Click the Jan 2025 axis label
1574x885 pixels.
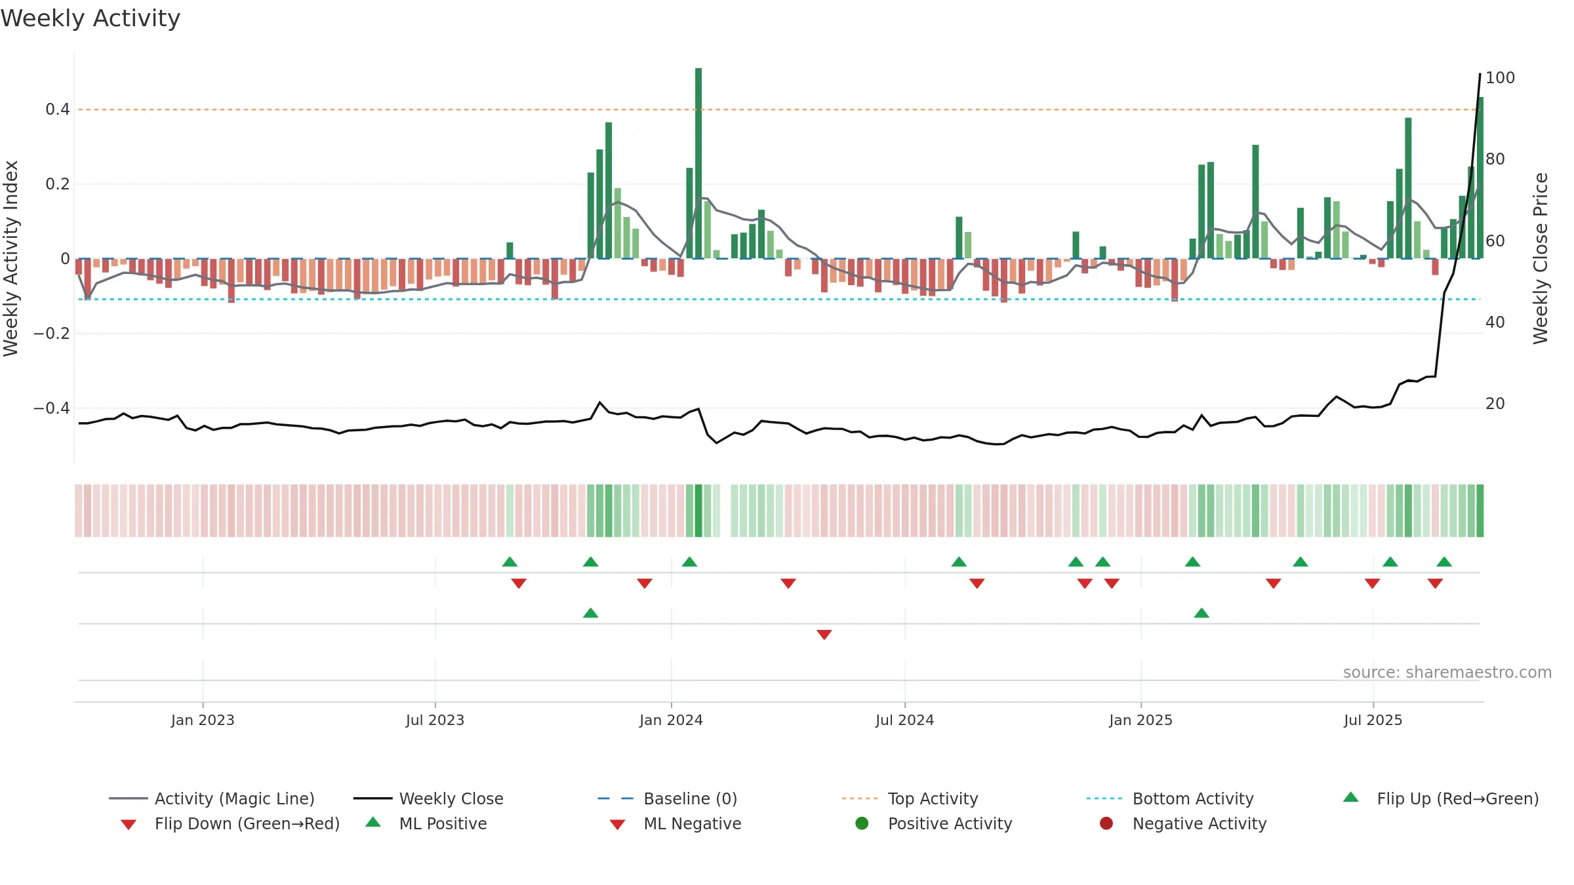tap(1140, 720)
